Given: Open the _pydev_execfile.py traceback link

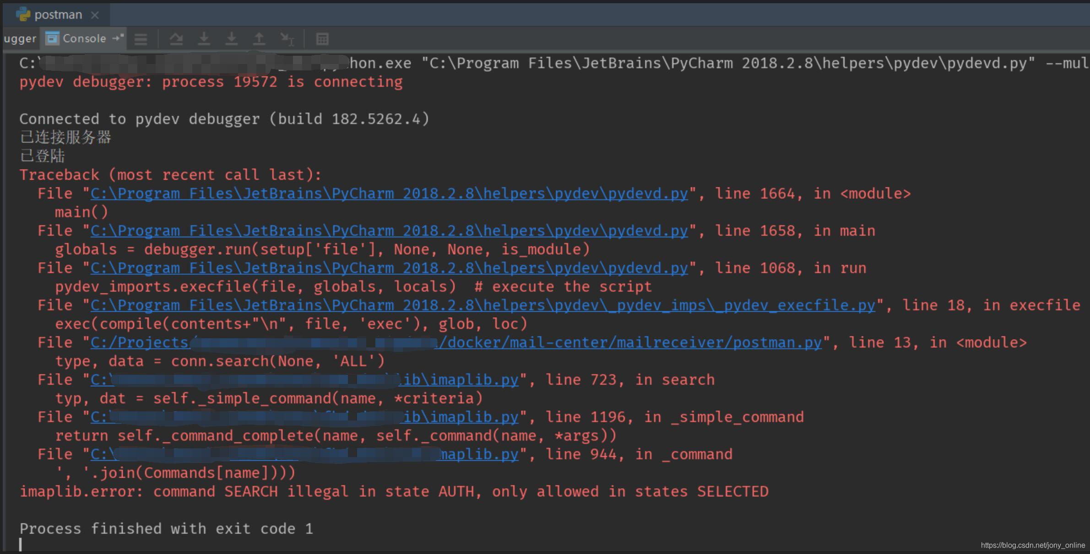Looking at the screenshot, I should (483, 305).
